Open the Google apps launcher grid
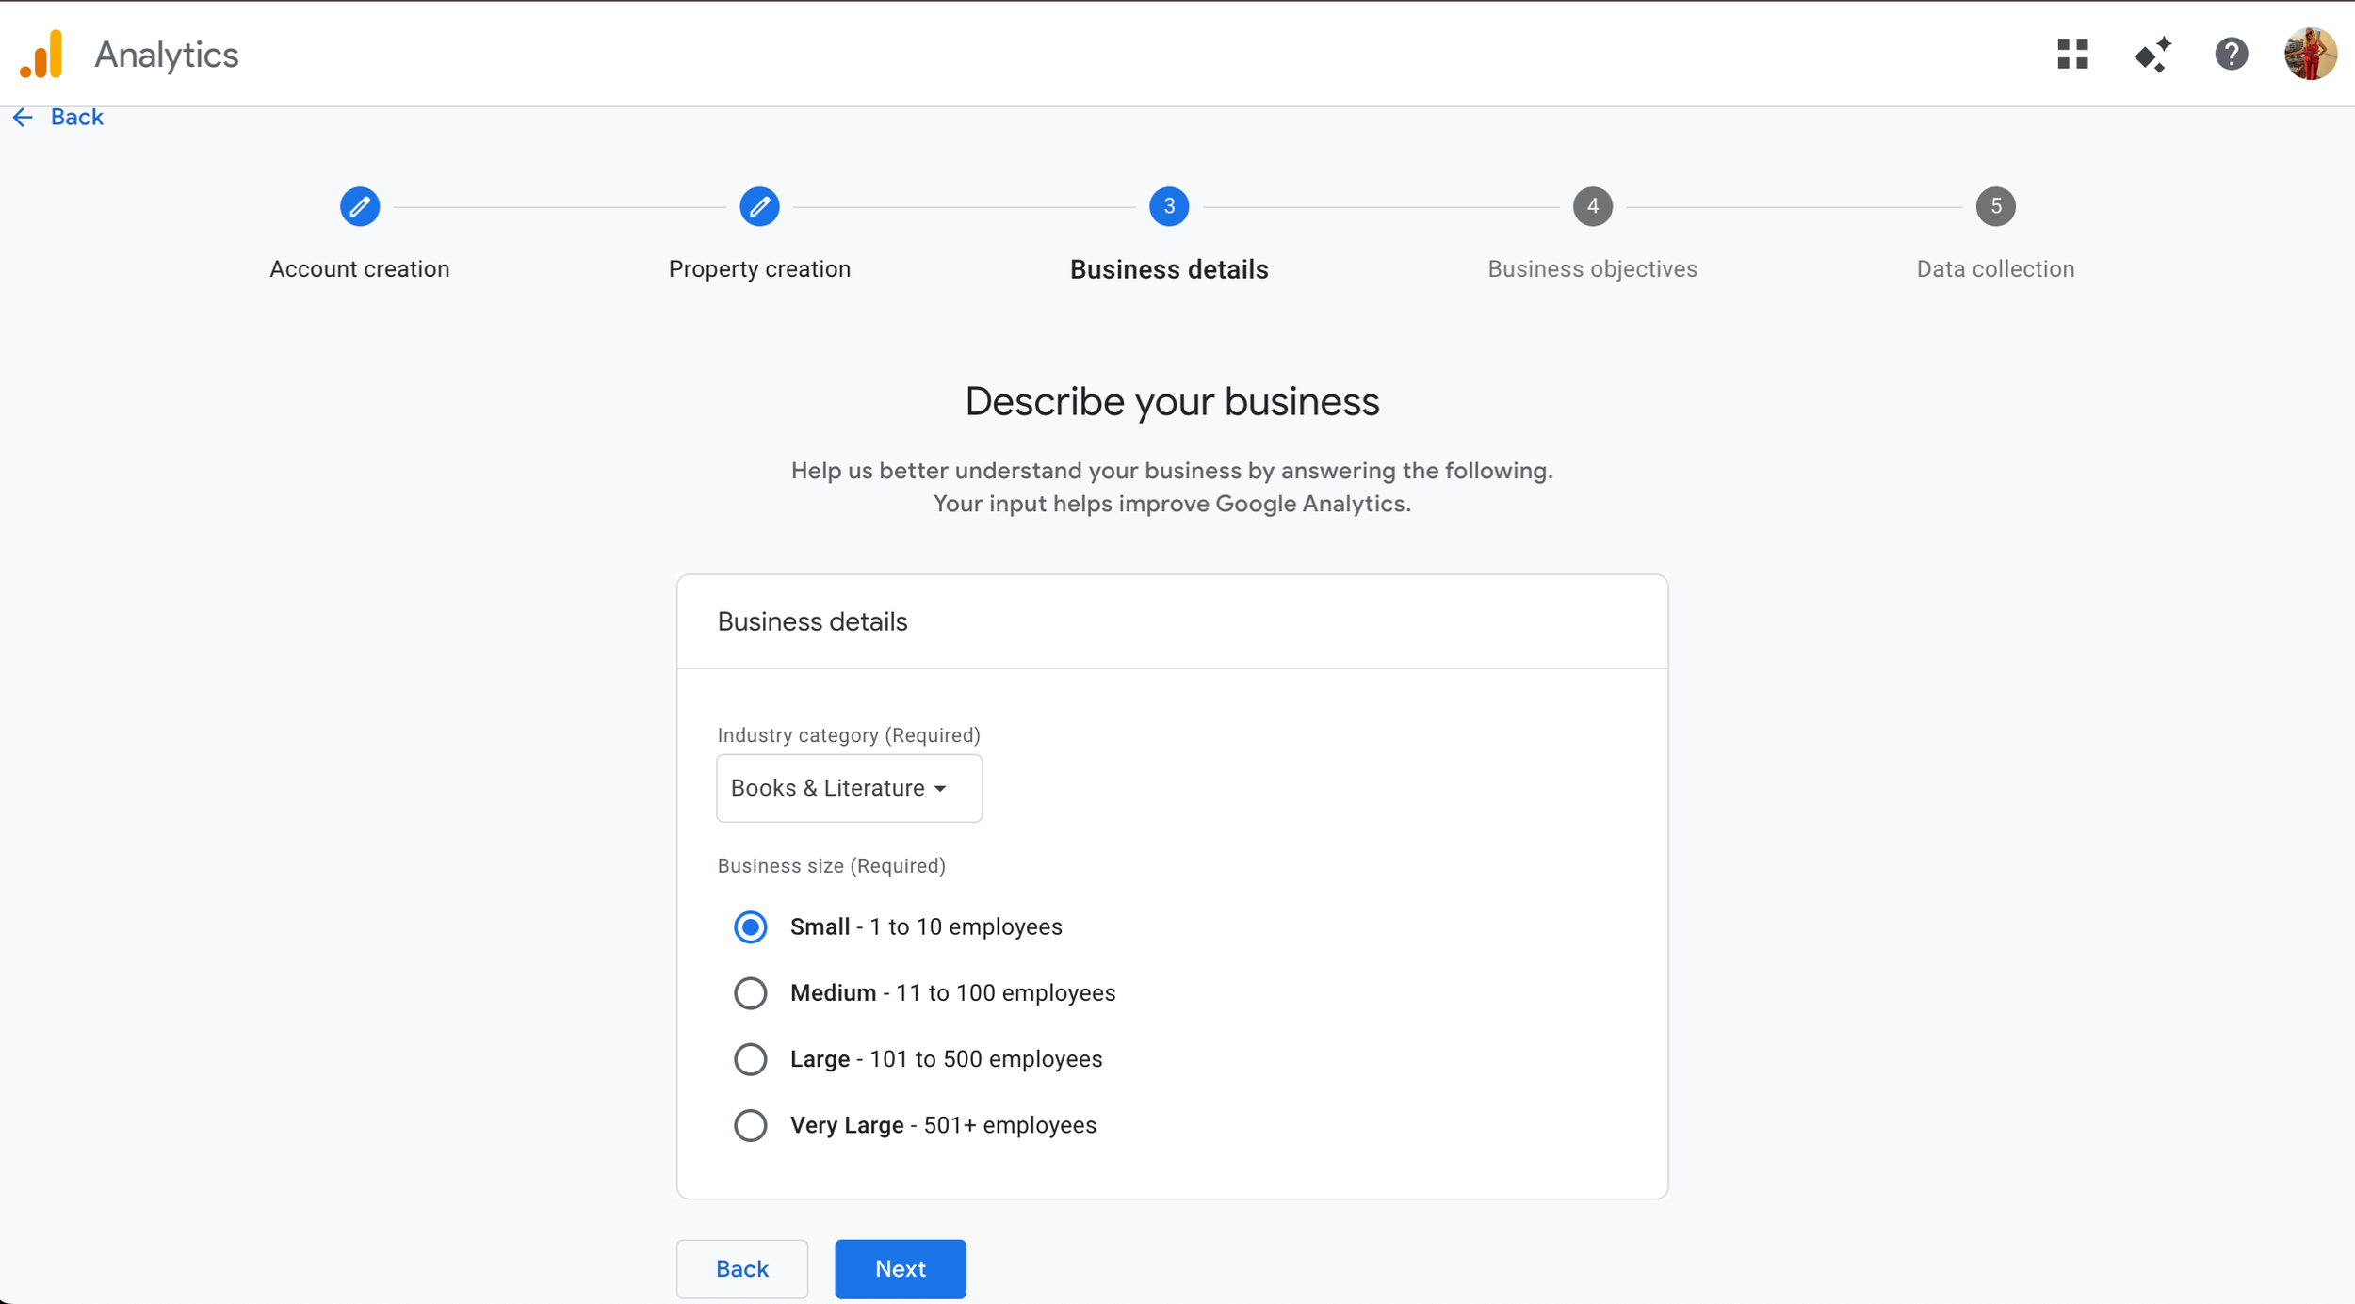 2072,55
